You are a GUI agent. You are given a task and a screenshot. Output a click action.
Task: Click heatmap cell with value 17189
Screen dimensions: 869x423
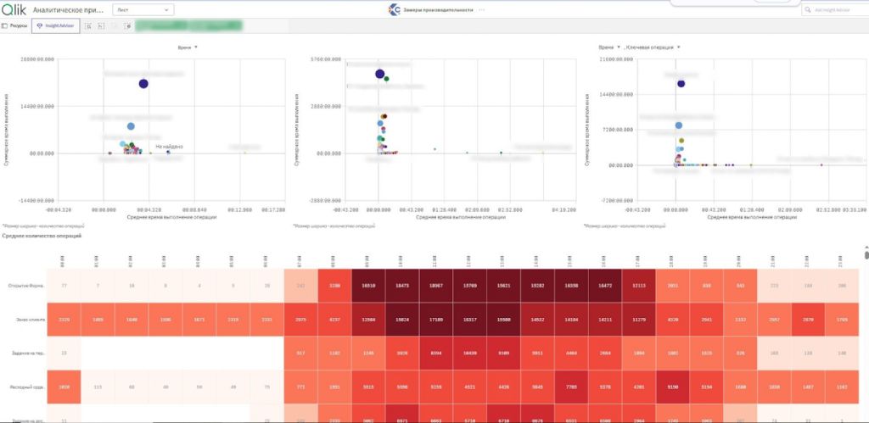(x=436, y=321)
